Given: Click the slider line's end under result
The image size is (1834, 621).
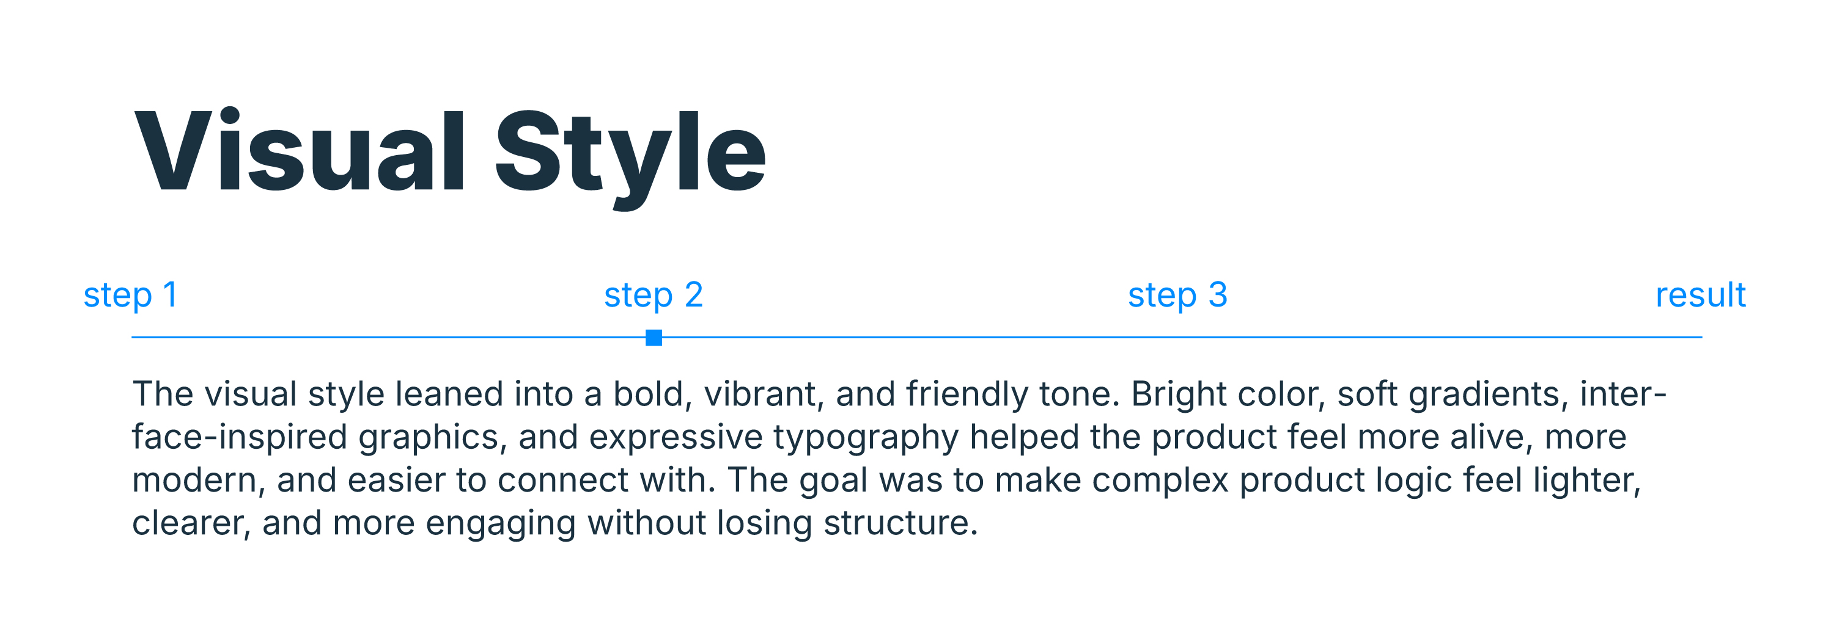Looking at the screenshot, I should tap(1698, 337).
